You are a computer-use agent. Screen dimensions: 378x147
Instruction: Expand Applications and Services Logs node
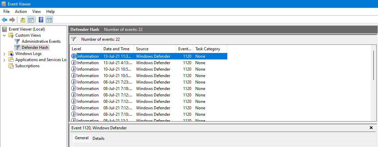click(4, 60)
